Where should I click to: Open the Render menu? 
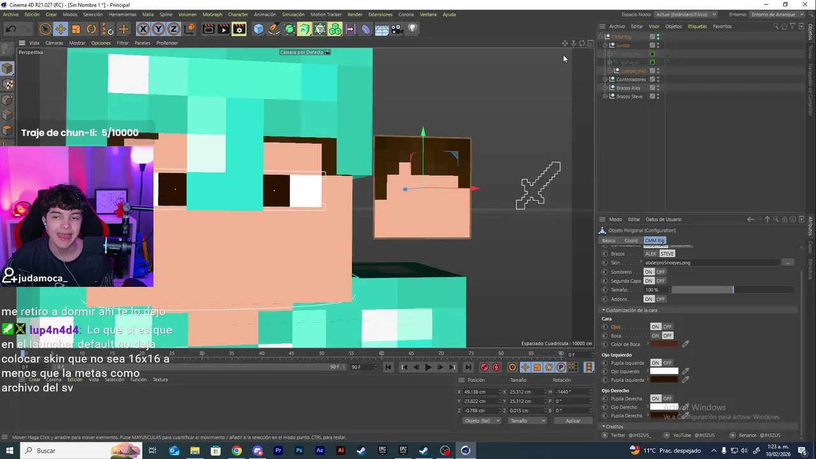pyautogui.click(x=355, y=14)
